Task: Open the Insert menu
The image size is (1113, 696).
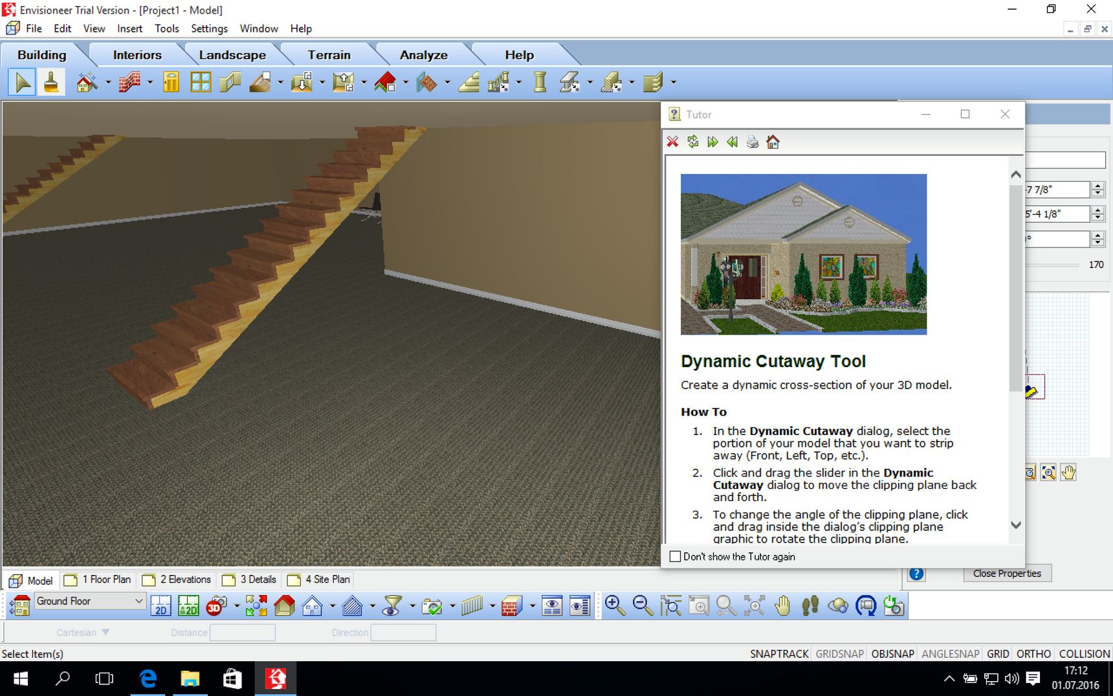Action: tap(129, 28)
